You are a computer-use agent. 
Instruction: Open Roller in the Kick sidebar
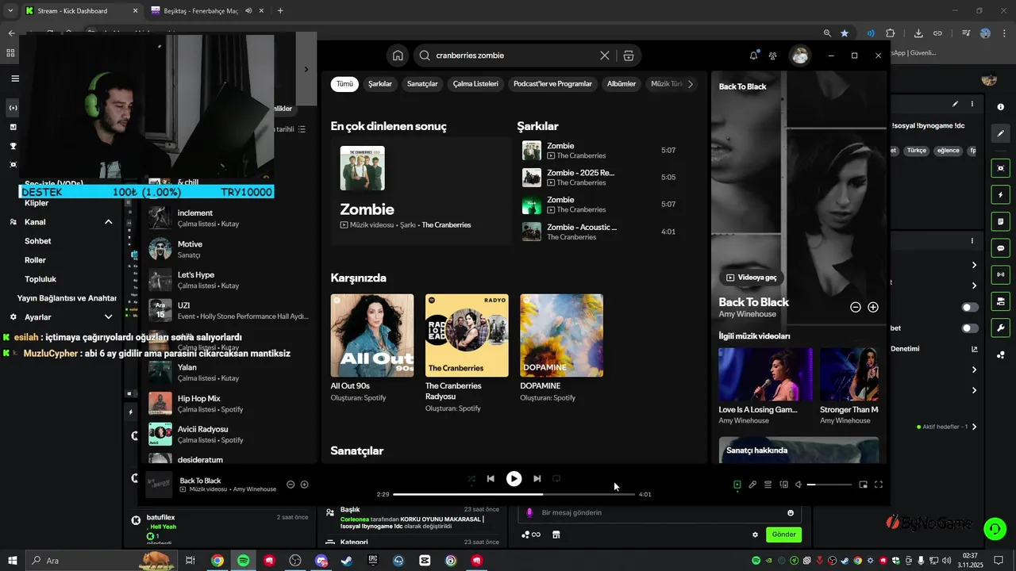pos(35,260)
